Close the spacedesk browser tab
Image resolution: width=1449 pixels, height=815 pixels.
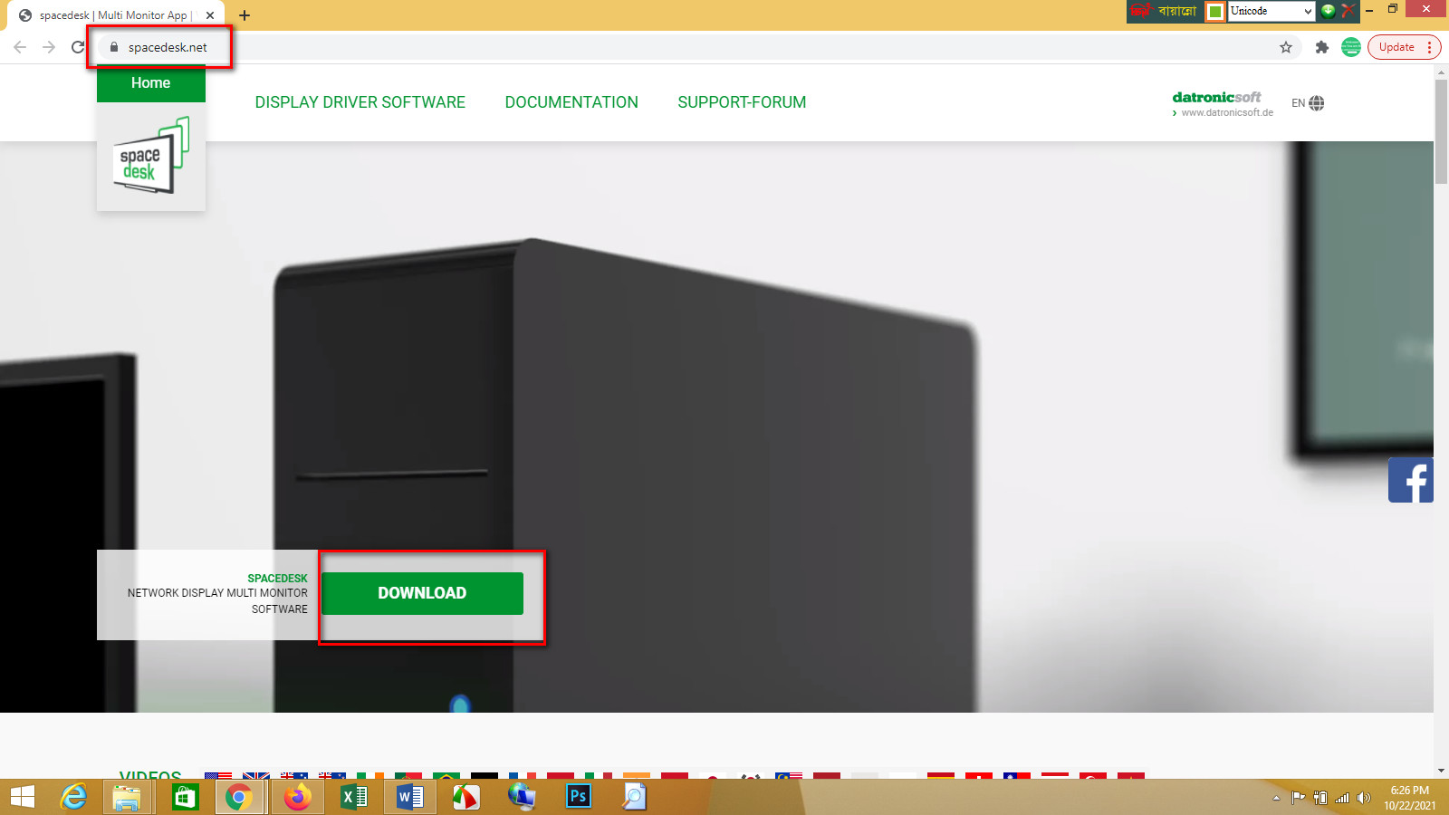tap(210, 15)
